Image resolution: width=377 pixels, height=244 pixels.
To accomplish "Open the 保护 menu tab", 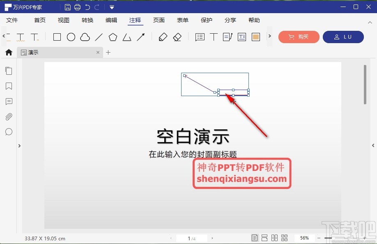I will 206,20.
